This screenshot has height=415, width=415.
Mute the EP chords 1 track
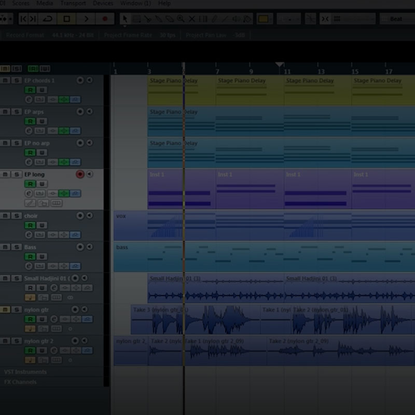(x=5, y=80)
